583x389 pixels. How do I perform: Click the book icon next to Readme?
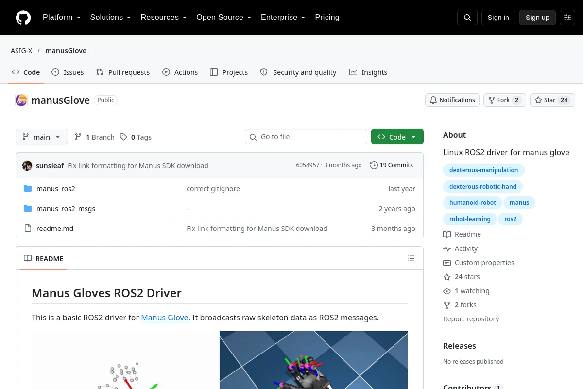click(x=447, y=234)
